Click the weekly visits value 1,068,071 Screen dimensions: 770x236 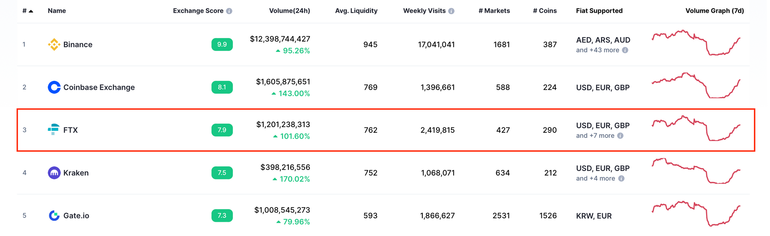coord(438,173)
